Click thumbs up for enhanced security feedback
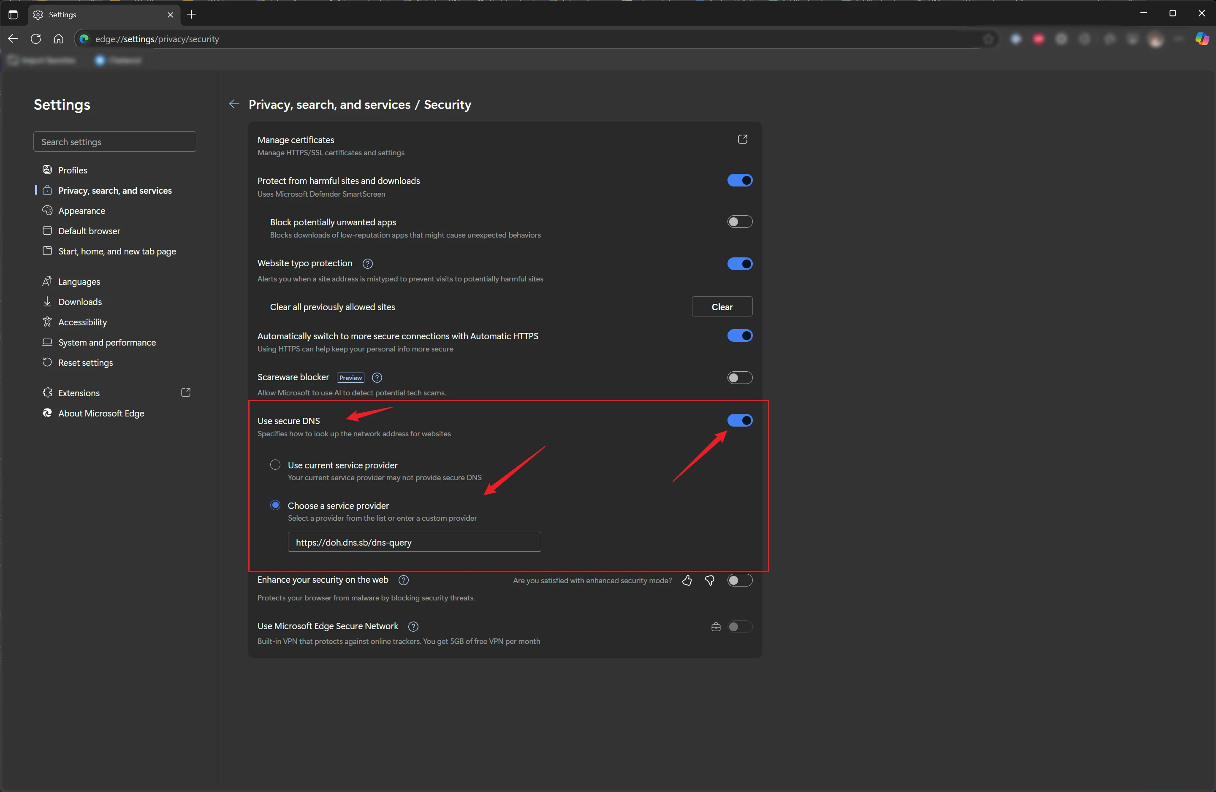The image size is (1216, 792). pyautogui.click(x=687, y=580)
